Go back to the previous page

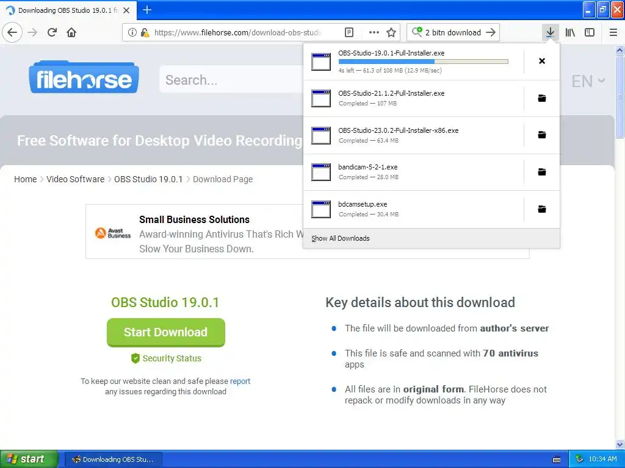12,32
